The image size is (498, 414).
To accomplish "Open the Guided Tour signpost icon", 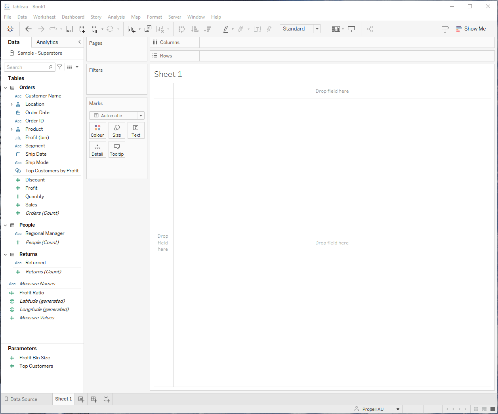I will coord(445,29).
